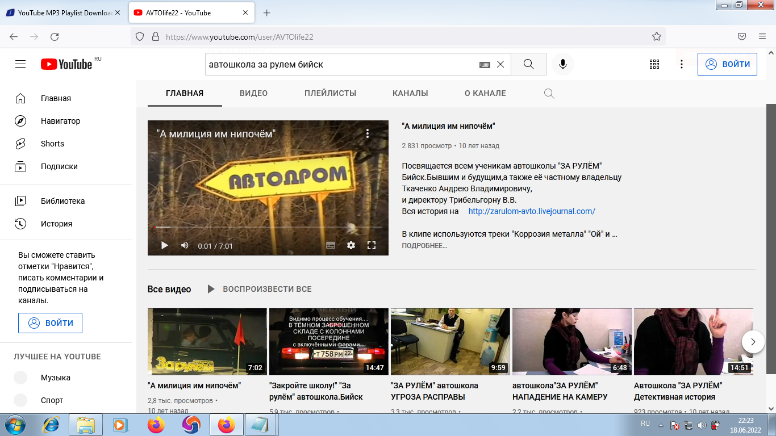Open Shorts from the sidebar

coord(52,144)
